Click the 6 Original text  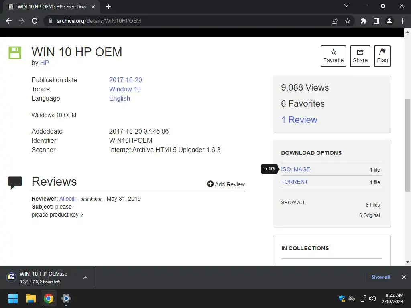369,215
